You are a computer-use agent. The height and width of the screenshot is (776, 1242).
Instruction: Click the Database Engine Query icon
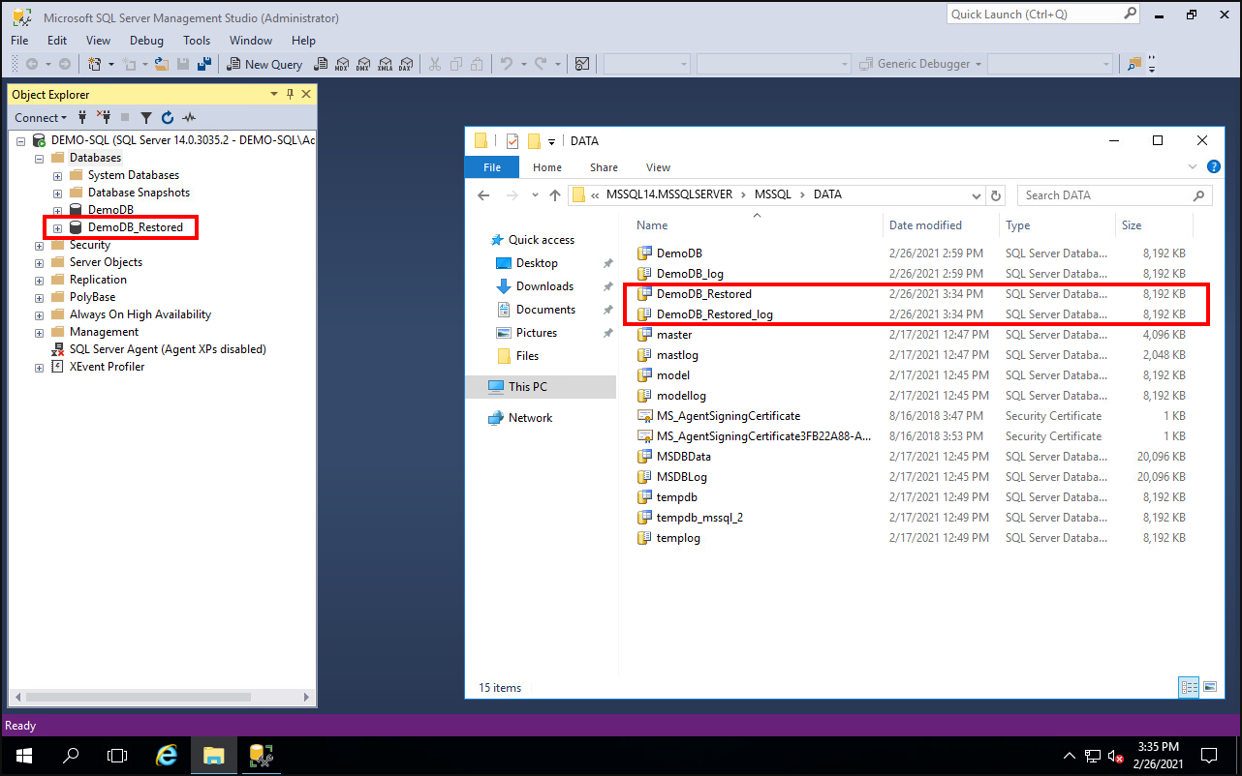320,64
